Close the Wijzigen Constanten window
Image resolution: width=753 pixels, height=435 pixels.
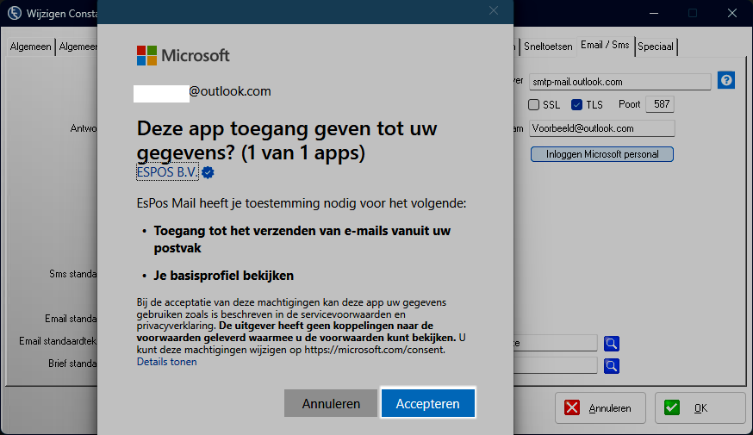click(731, 13)
